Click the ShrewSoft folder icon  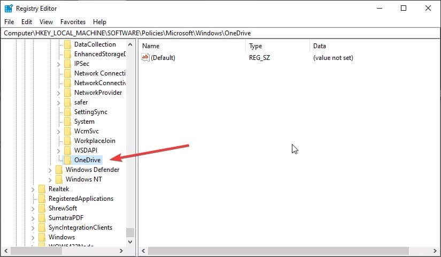tap(42, 208)
